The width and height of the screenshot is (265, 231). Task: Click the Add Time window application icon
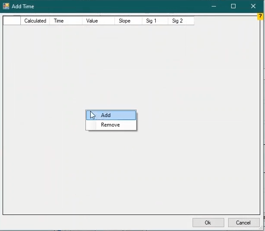coord(6,7)
